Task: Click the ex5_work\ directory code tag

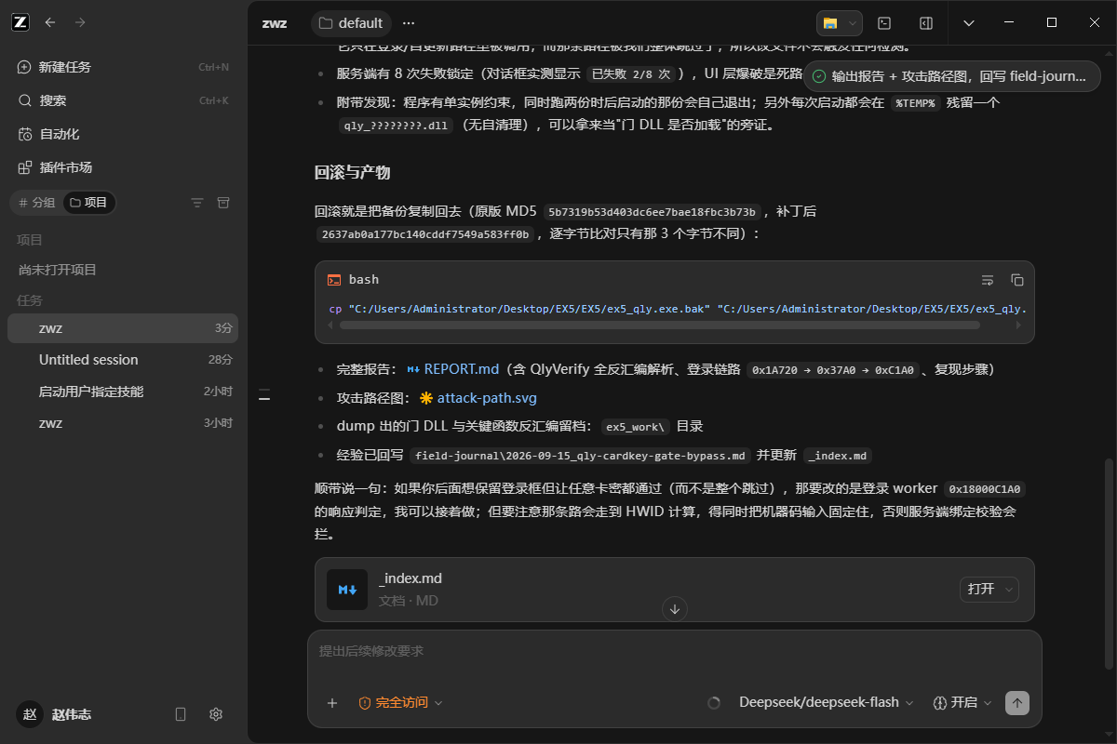Action: pyautogui.click(x=635, y=427)
